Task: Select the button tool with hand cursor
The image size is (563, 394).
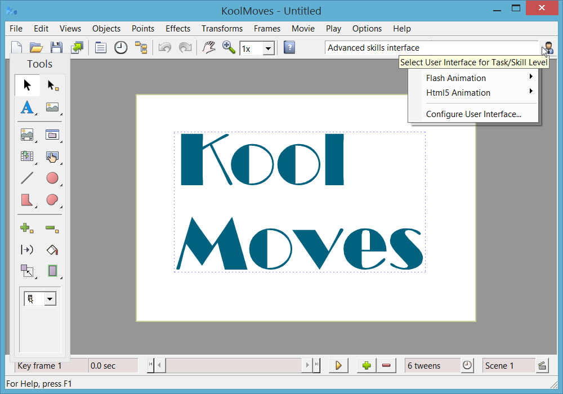Action: [52, 156]
